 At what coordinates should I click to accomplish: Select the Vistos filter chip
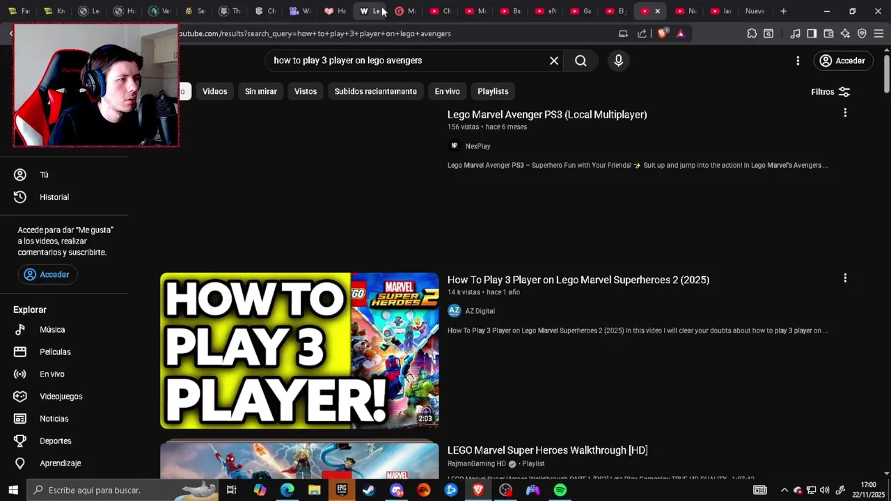[x=305, y=91]
